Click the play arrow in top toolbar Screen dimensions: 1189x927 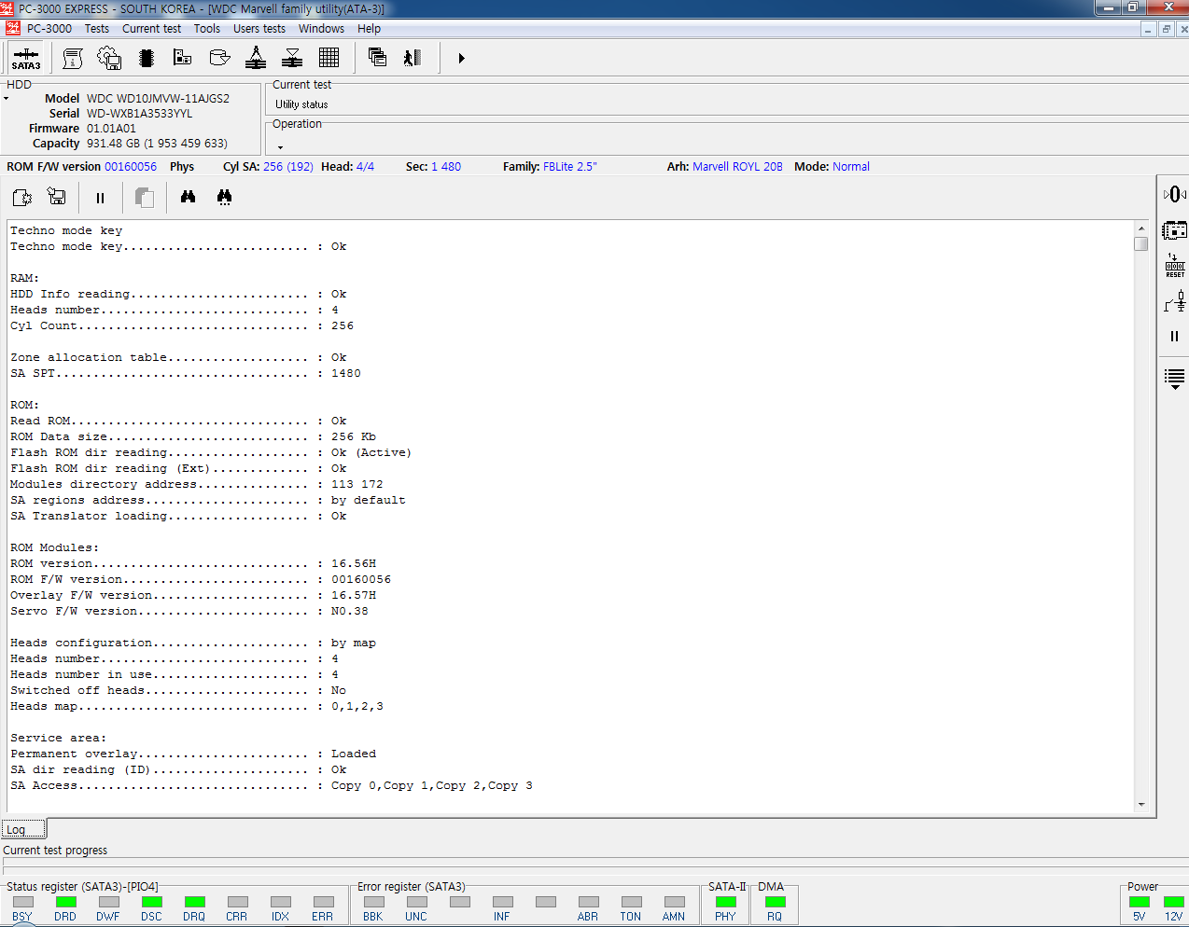click(461, 58)
